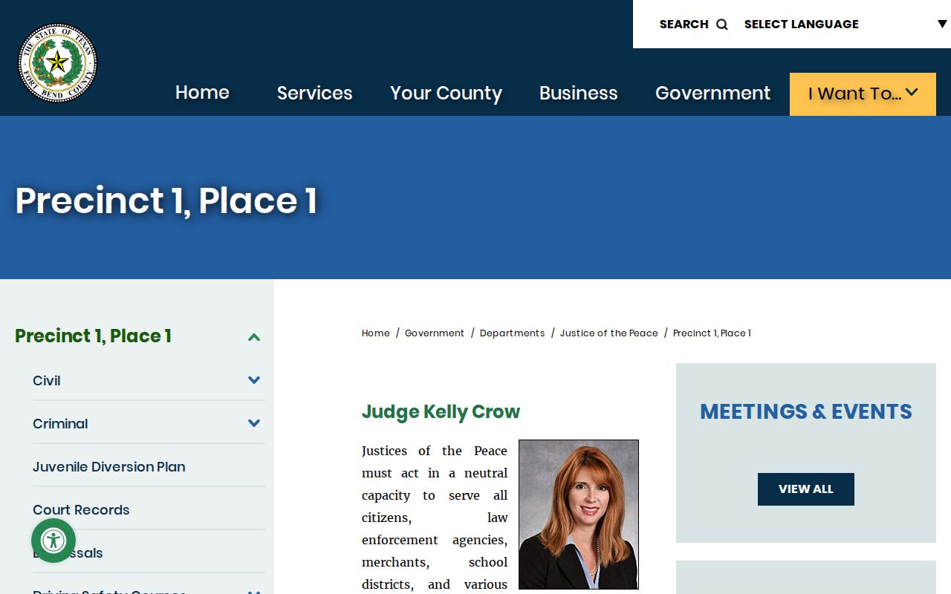The height and width of the screenshot is (594, 951).
Task: Go to Departments breadcrumb link
Action: click(513, 333)
